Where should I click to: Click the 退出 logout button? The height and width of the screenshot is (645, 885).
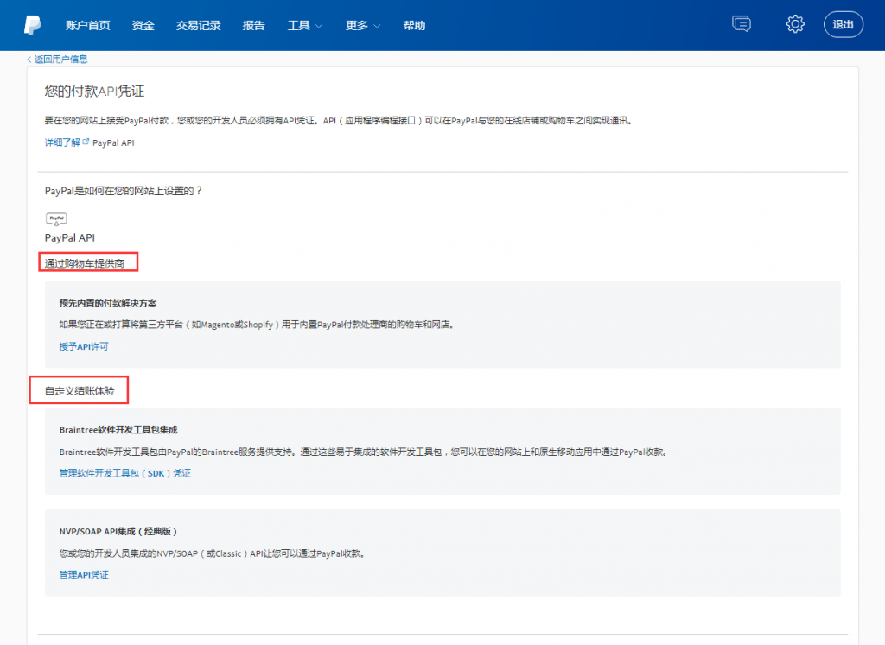[x=843, y=24]
